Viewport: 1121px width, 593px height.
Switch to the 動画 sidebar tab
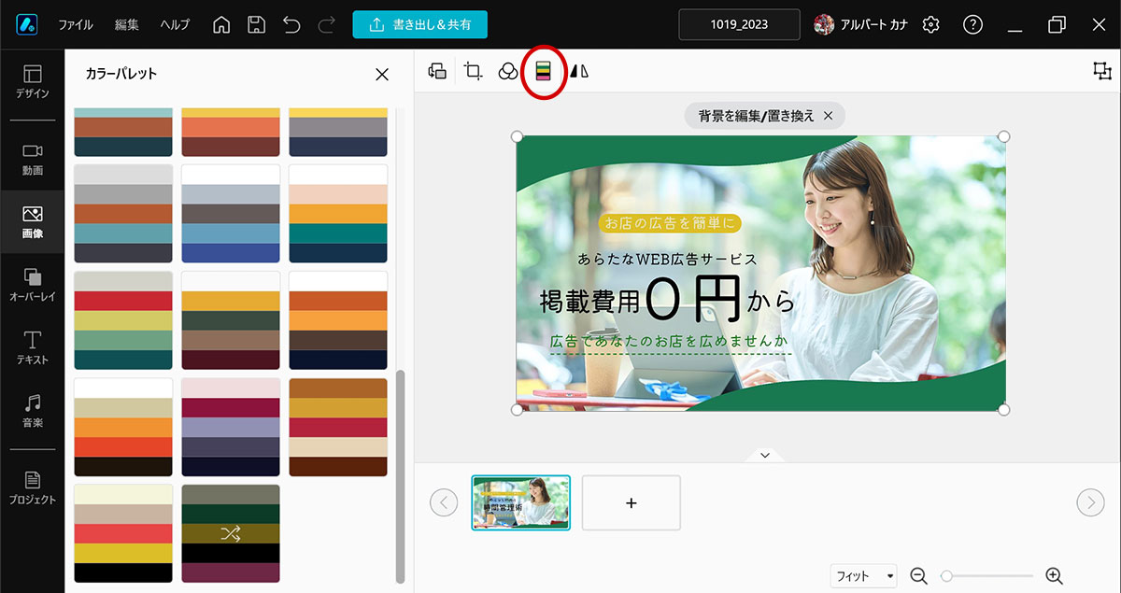coord(33,159)
